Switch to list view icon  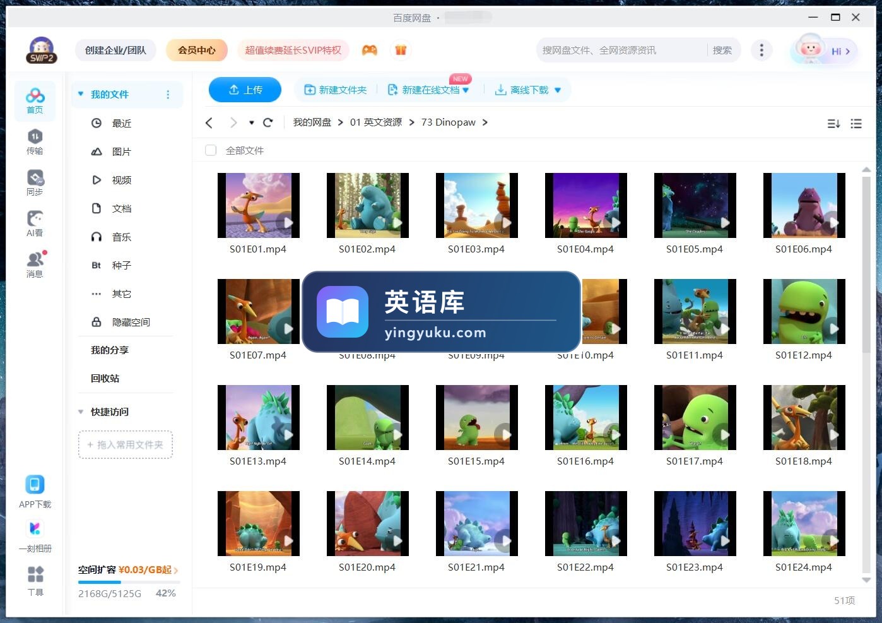[x=856, y=124]
